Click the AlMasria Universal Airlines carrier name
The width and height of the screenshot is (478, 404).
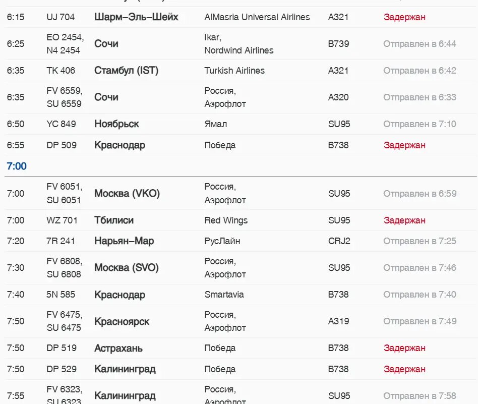[x=257, y=17]
